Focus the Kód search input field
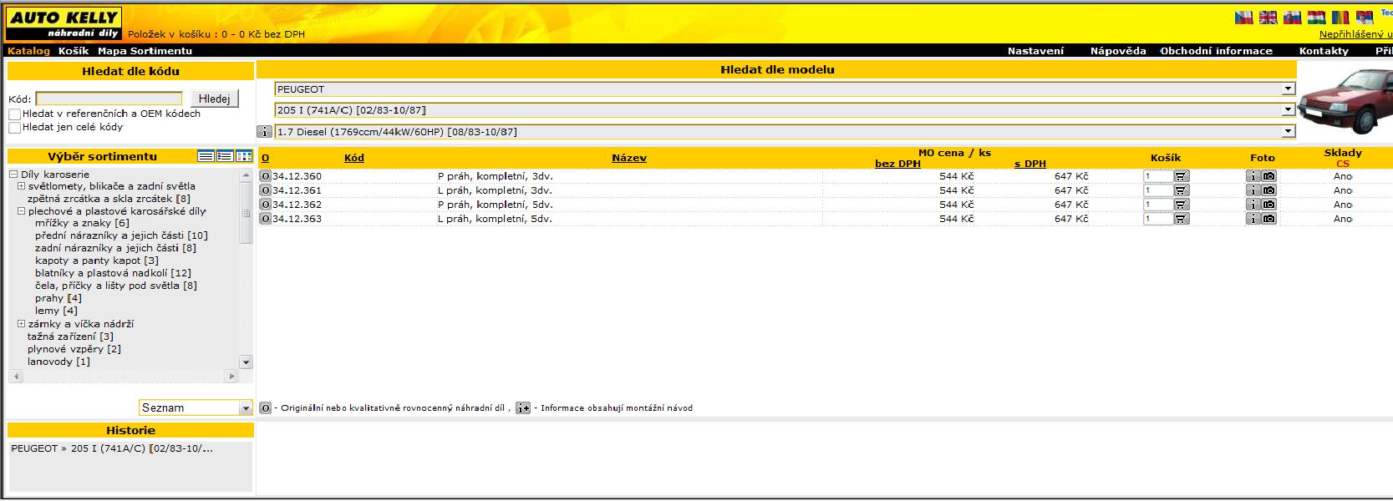 [x=109, y=99]
